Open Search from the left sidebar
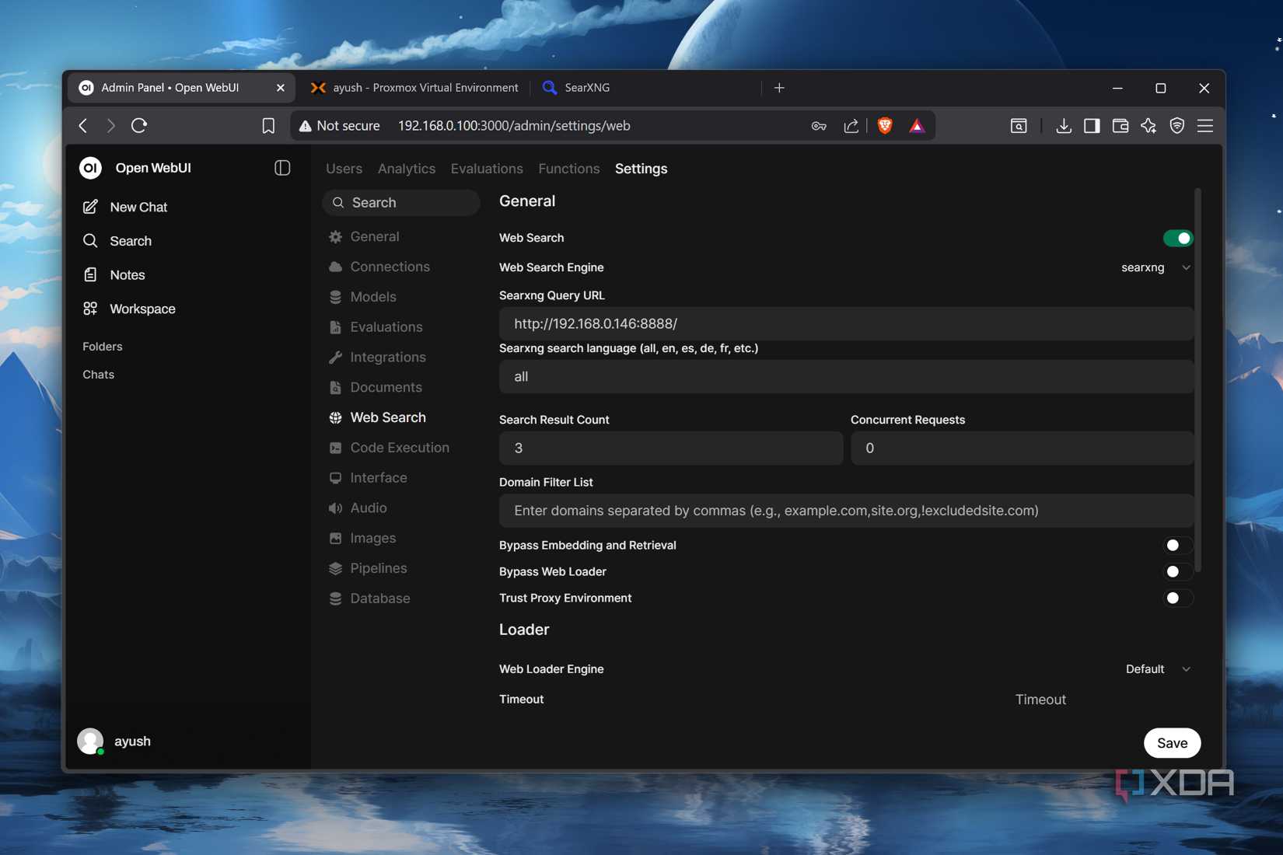 [131, 241]
